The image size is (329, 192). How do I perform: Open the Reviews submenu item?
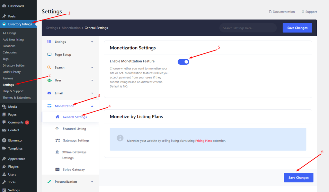click(8, 78)
